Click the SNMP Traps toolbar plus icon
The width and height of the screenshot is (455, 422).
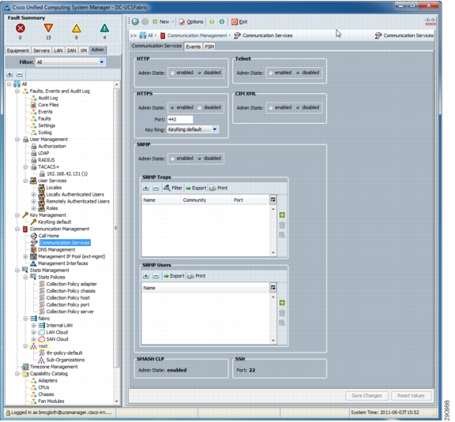pyautogui.click(x=146, y=188)
